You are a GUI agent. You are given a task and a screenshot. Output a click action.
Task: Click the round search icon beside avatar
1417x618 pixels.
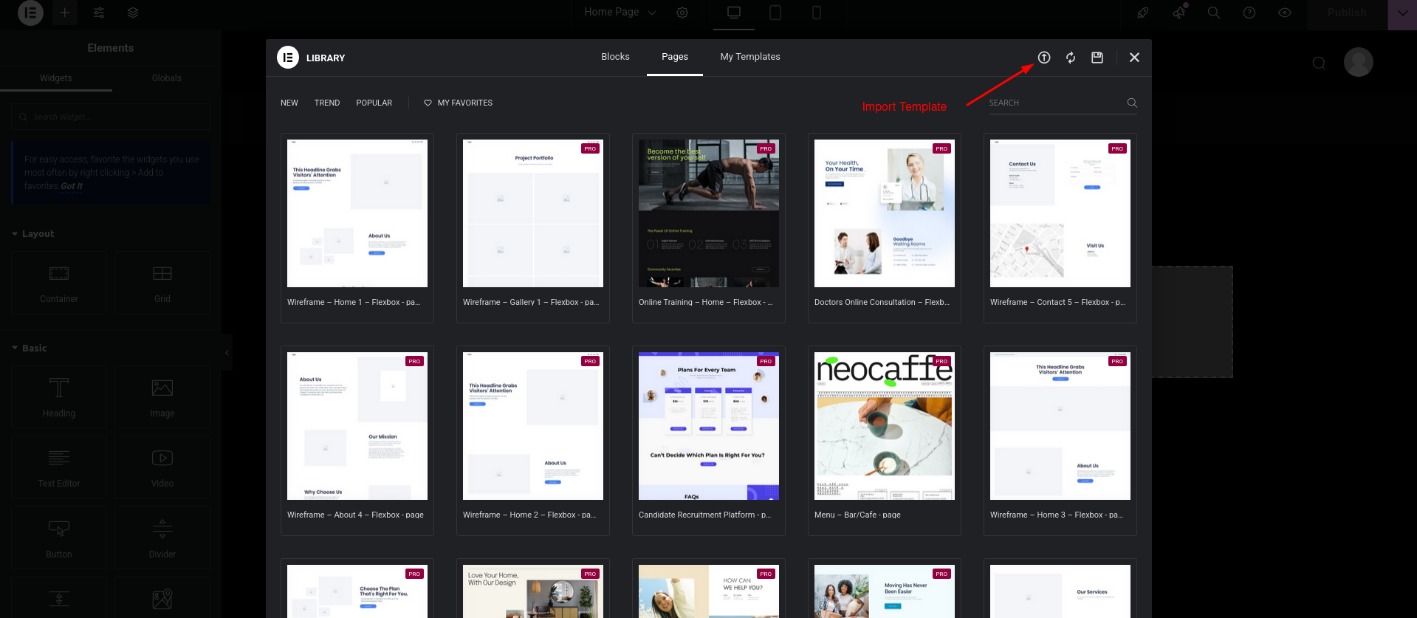[1319, 63]
